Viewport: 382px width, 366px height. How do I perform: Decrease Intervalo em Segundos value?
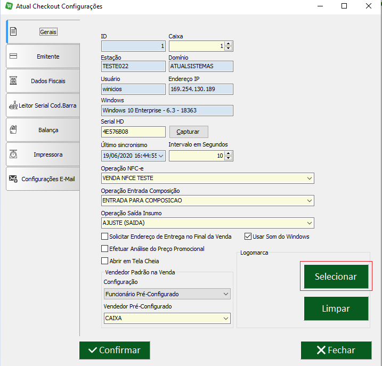click(228, 158)
